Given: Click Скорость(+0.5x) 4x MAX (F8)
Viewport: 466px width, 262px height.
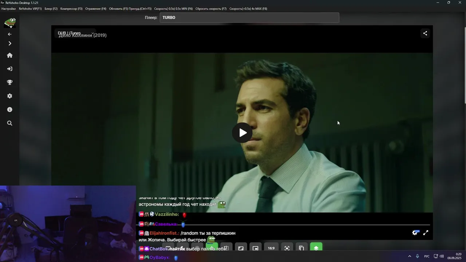Looking at the screenshot, I should [x=248, y=9].
